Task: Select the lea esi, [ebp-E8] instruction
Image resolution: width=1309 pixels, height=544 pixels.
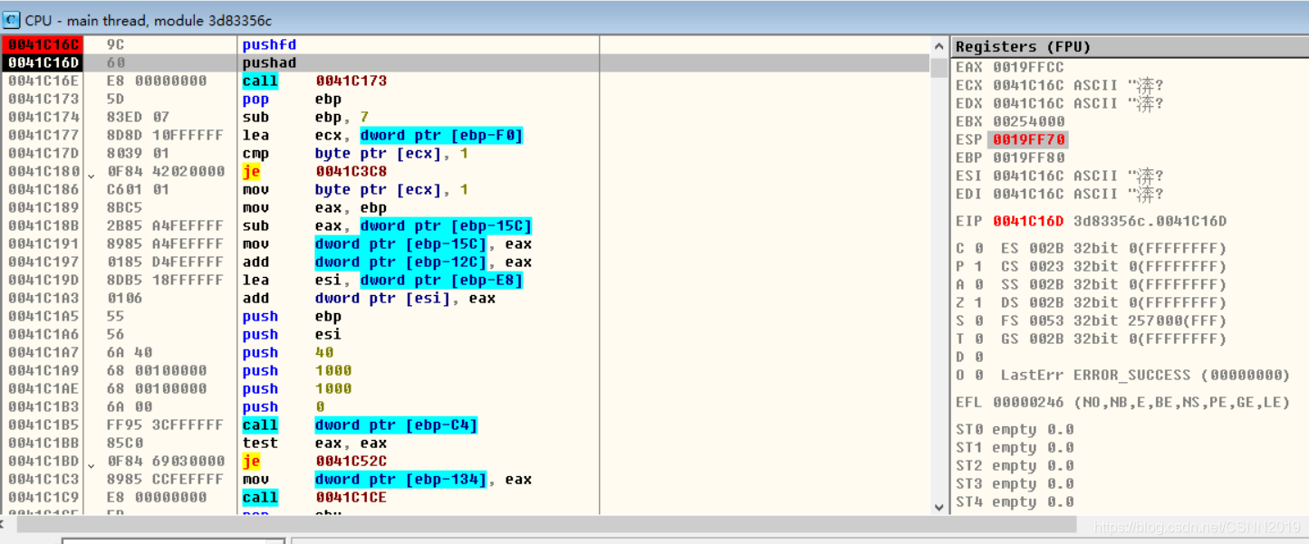Action: tap(382, 280)
